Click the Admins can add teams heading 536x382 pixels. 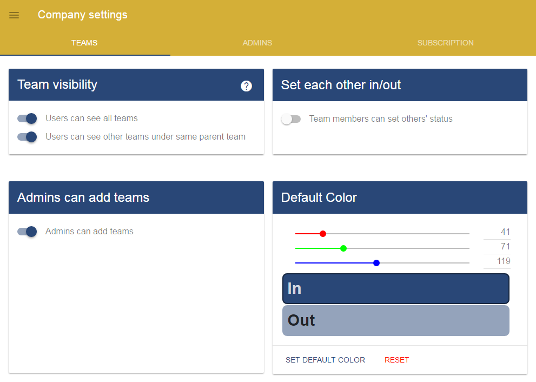click(83, 197)
